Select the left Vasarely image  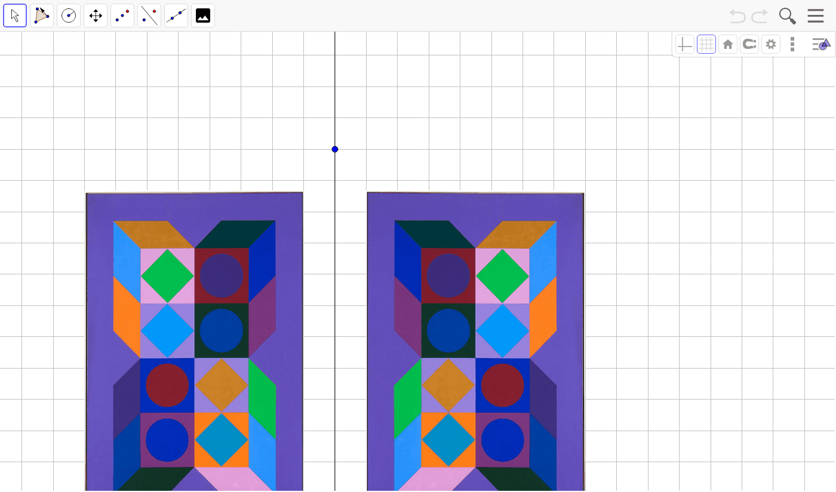point(194,342)
